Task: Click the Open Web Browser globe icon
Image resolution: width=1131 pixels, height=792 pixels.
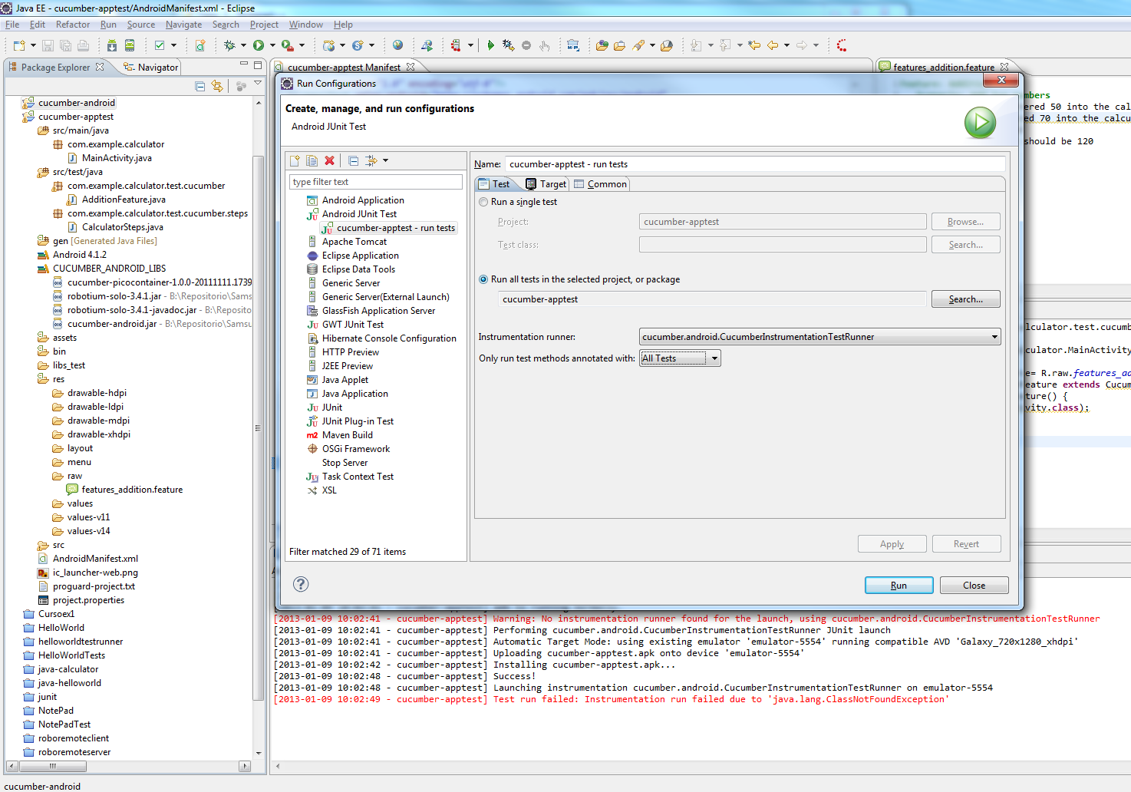Action: [x=397, y=45]
